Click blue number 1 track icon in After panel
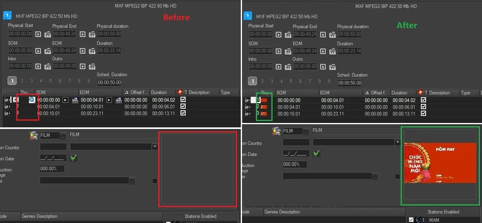This screenshot has height=223, width=482. coord(248,16)
